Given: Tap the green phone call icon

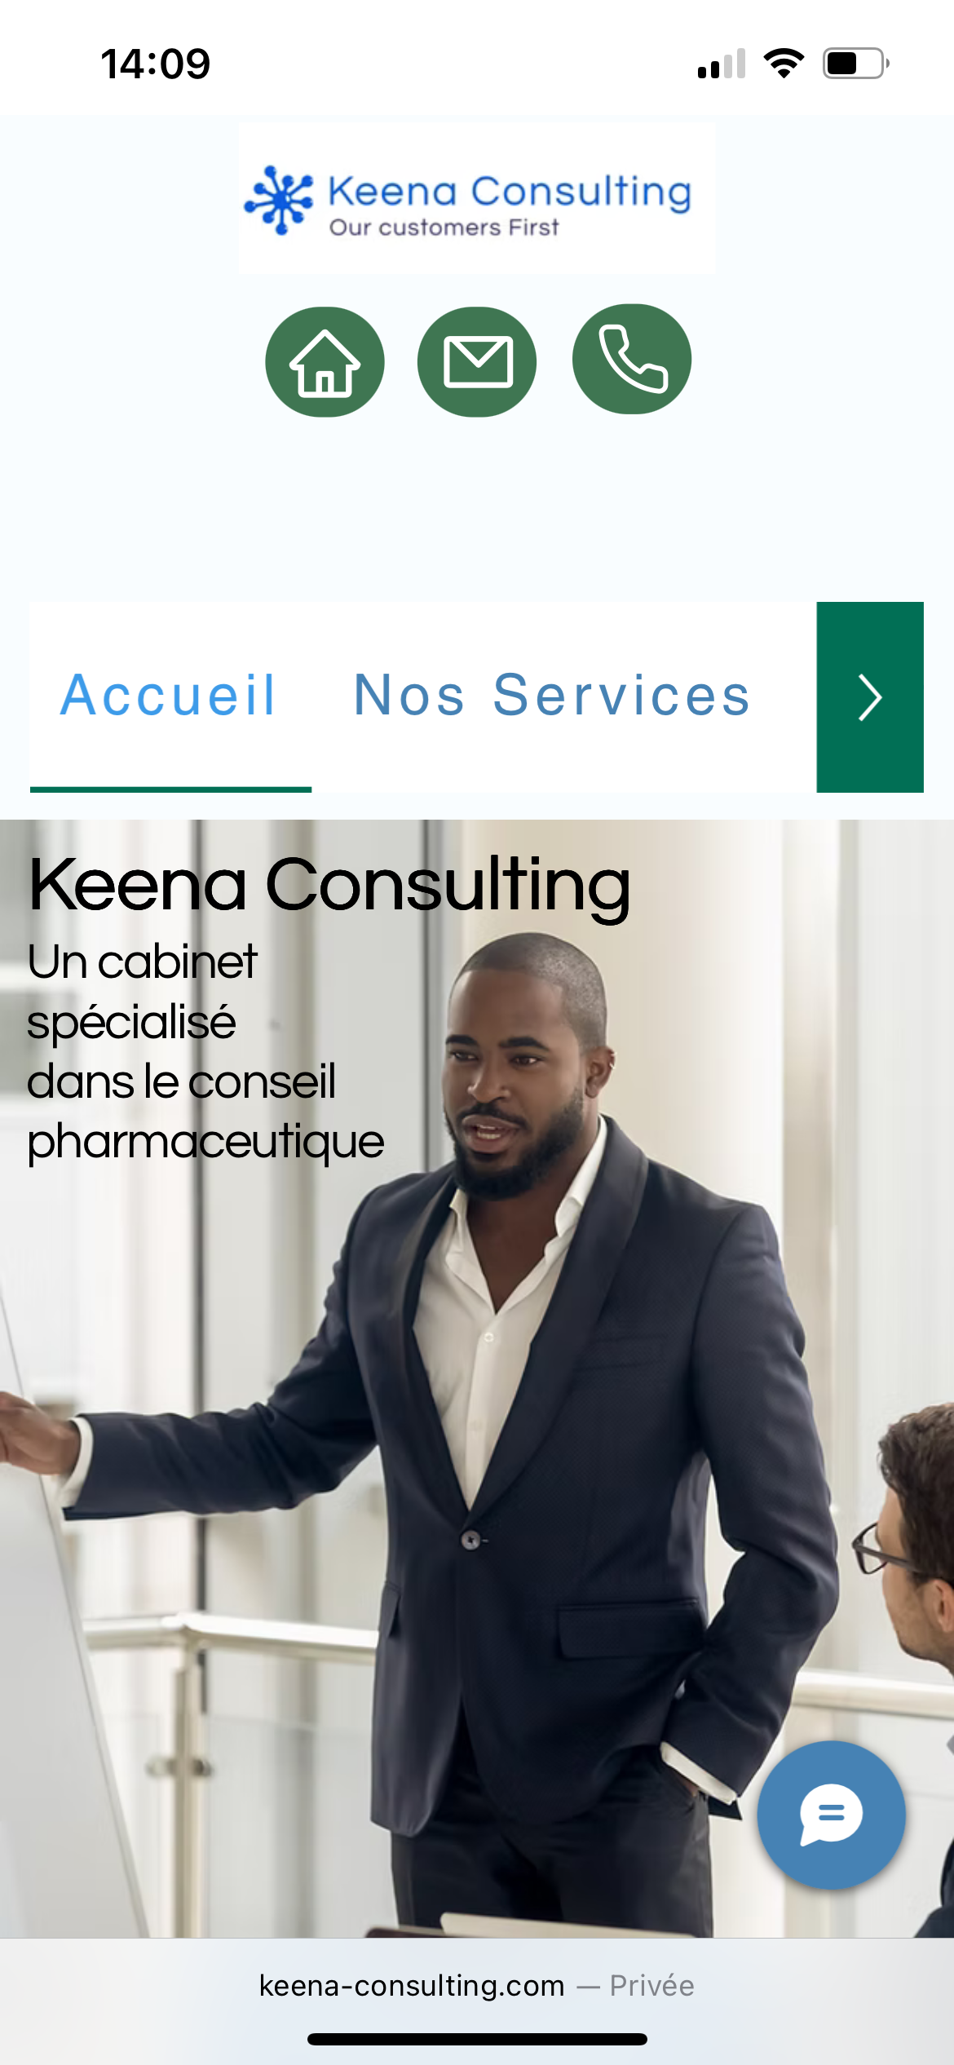Looking at the screenshot, I should [632, 359].
